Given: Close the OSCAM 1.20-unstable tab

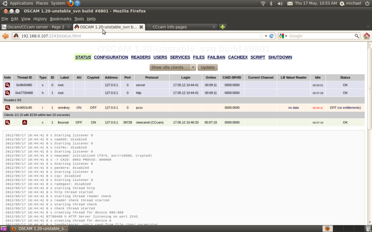Looking at the screenshot, I should [141, 27].
